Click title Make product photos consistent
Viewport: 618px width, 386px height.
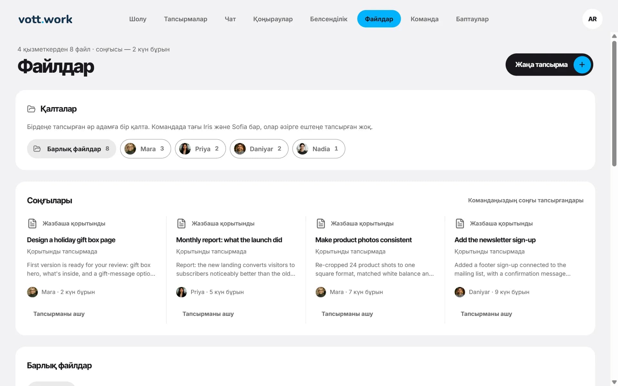pos(363,240)
